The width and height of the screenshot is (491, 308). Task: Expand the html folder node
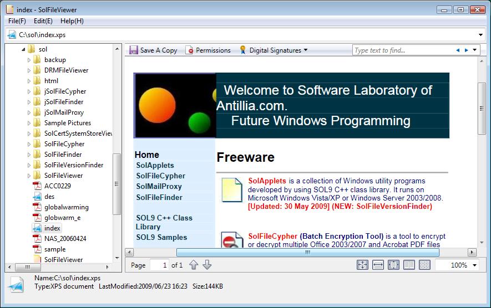click(29, 81)
